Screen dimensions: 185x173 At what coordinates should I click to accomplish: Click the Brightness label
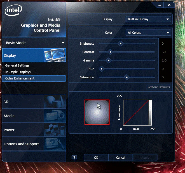[87, 44]
